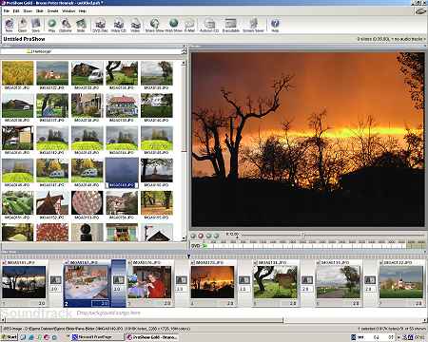Open a show using the Open icon
This screenshot has height=342, width=428.
pos(23,25)
